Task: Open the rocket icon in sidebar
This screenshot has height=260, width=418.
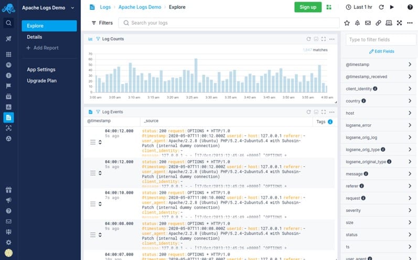Action: click(x=8, y=39)
